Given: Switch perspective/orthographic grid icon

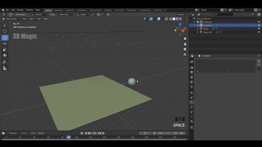Looking at the screenshot, I should [185, 54].
